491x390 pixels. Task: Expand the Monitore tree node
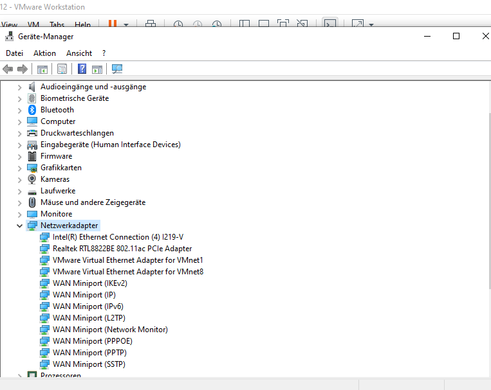point(19,215)
